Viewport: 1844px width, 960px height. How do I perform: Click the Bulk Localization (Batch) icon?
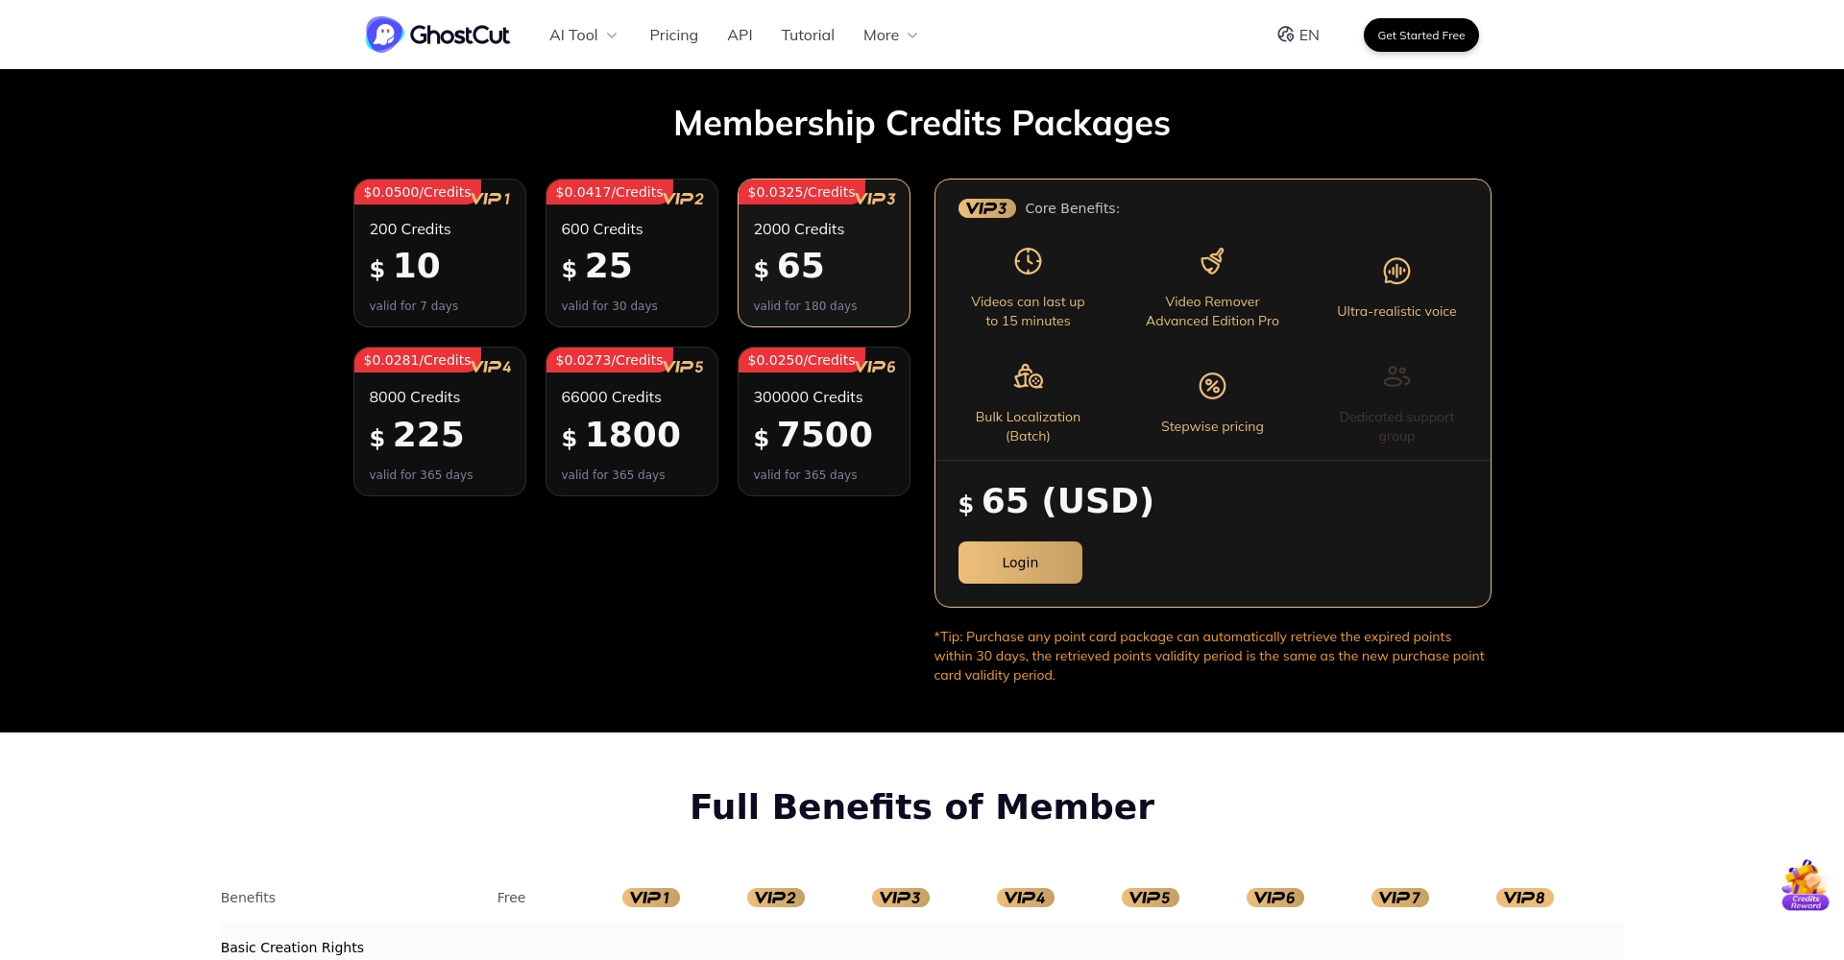1028,375
